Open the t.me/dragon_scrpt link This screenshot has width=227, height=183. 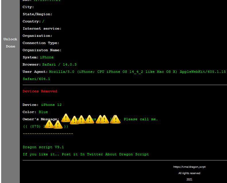coord(189,167)
